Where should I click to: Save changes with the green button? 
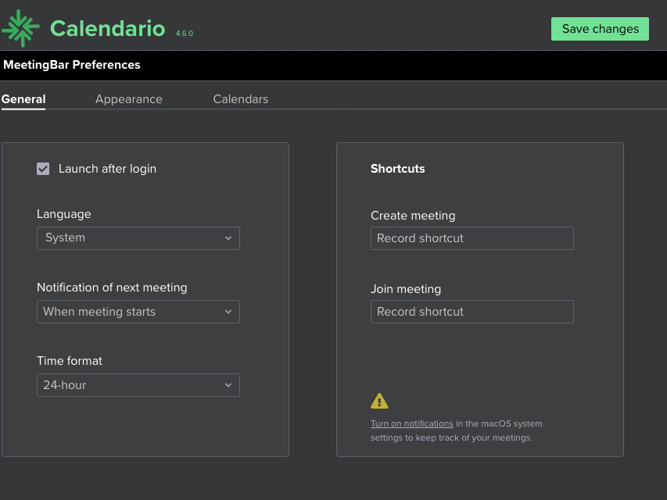click(600, 29)
